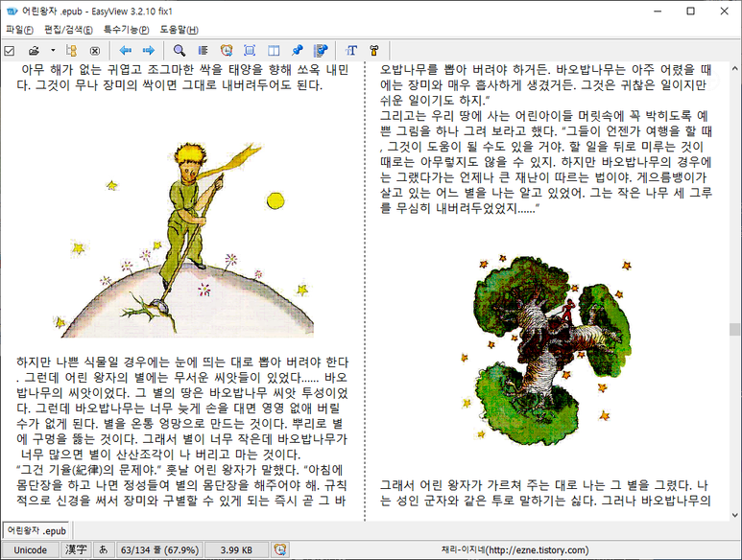Click the scroll up arrow of the scrollbar
This screenshot has height=560, width=742.
click(735, 68)
